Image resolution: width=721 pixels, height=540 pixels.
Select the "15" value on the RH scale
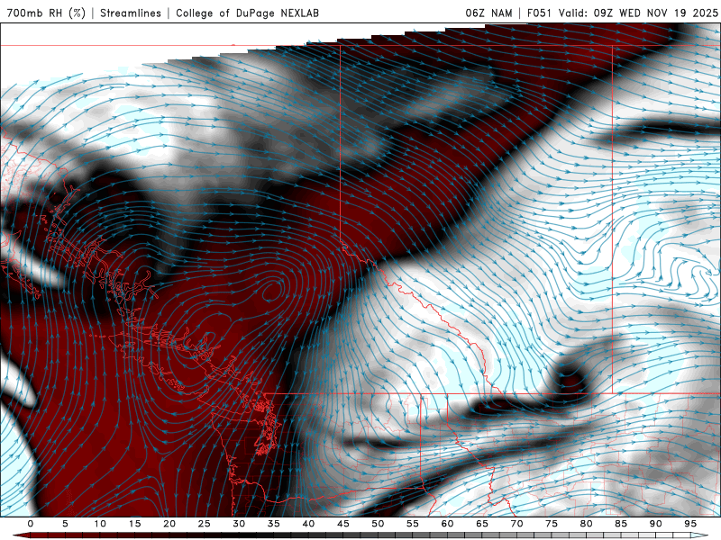tap(134, 524)
